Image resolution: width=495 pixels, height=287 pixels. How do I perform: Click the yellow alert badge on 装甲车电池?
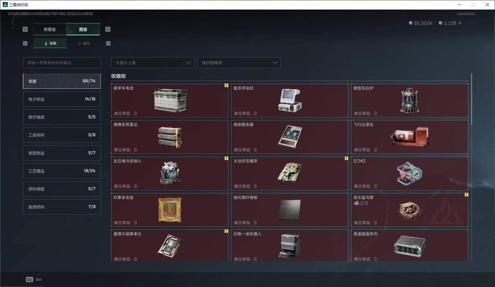tap(226, 85)
